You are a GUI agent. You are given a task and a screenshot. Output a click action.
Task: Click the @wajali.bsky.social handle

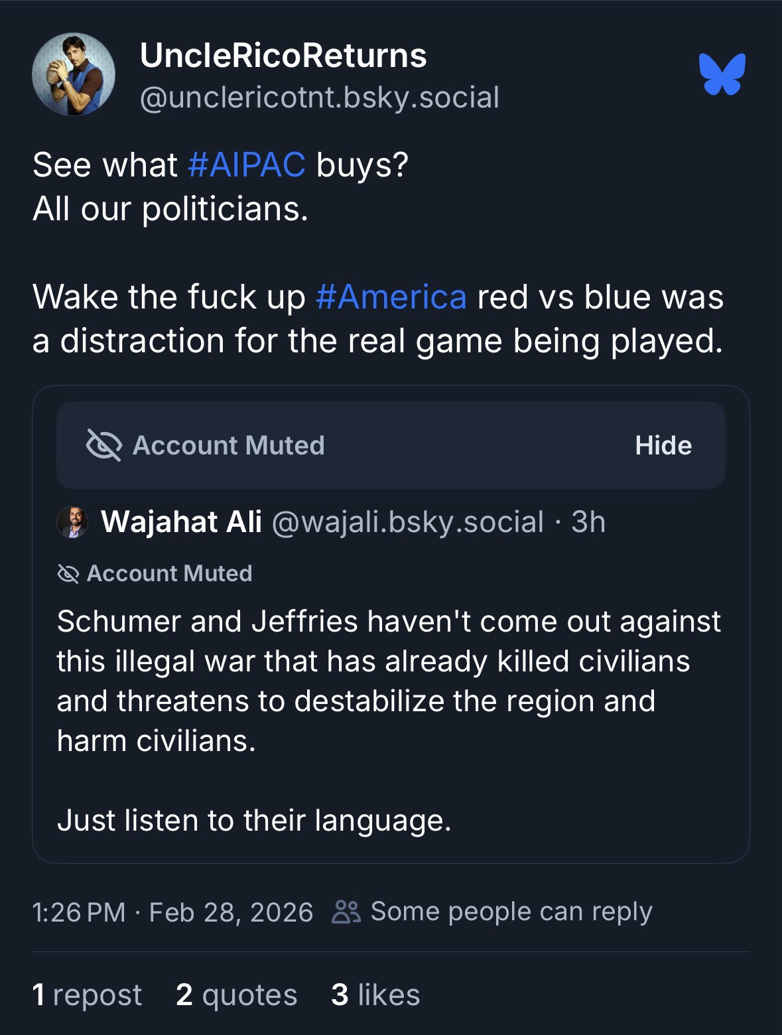[407, 522]
